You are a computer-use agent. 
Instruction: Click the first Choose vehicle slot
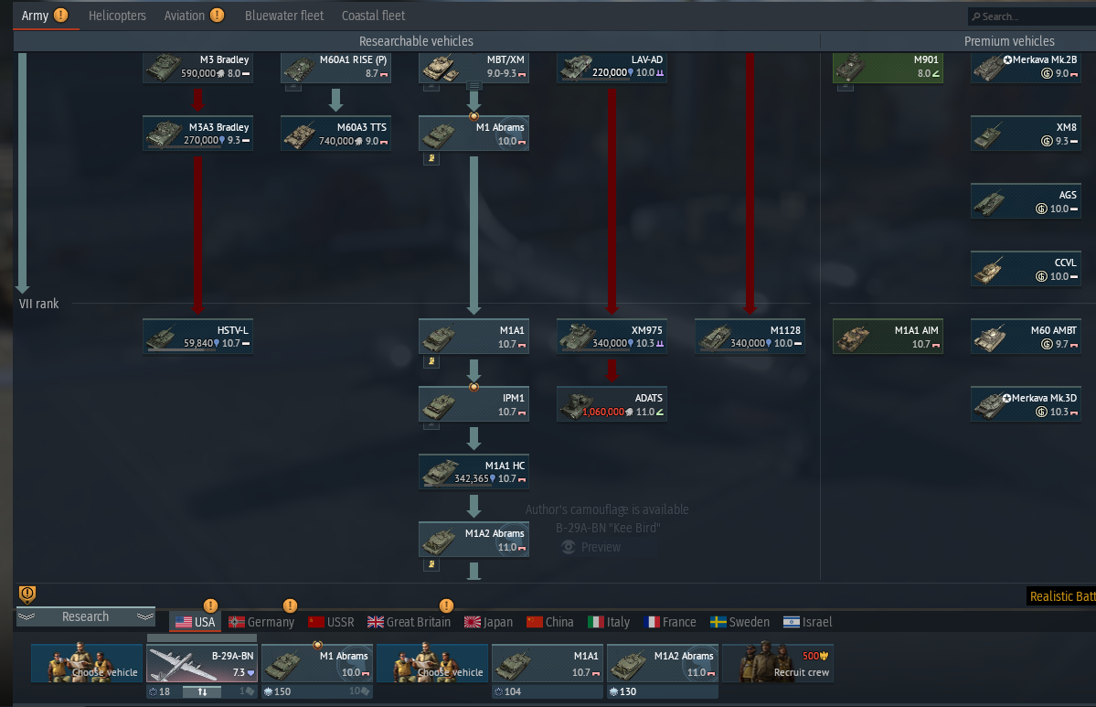tap(86, 664)
